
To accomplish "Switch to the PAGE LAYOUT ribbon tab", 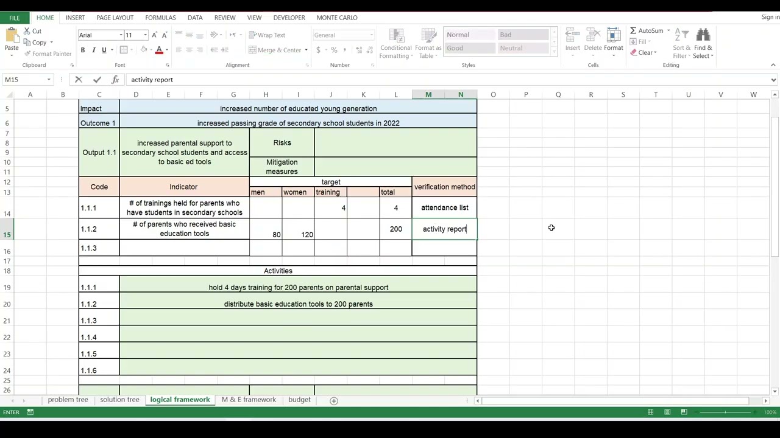I will [x=115, y=18].
